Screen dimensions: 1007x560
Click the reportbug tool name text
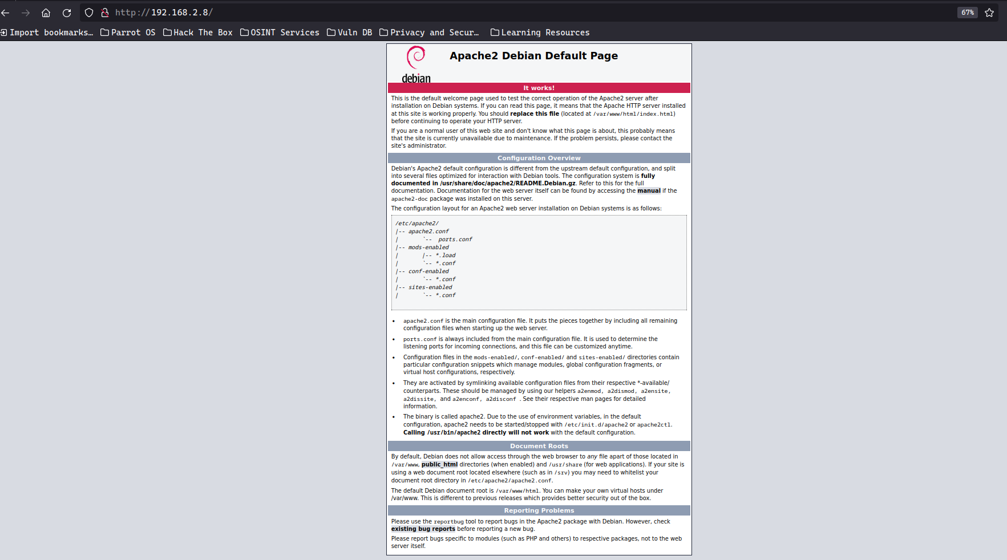click(448, 522)
